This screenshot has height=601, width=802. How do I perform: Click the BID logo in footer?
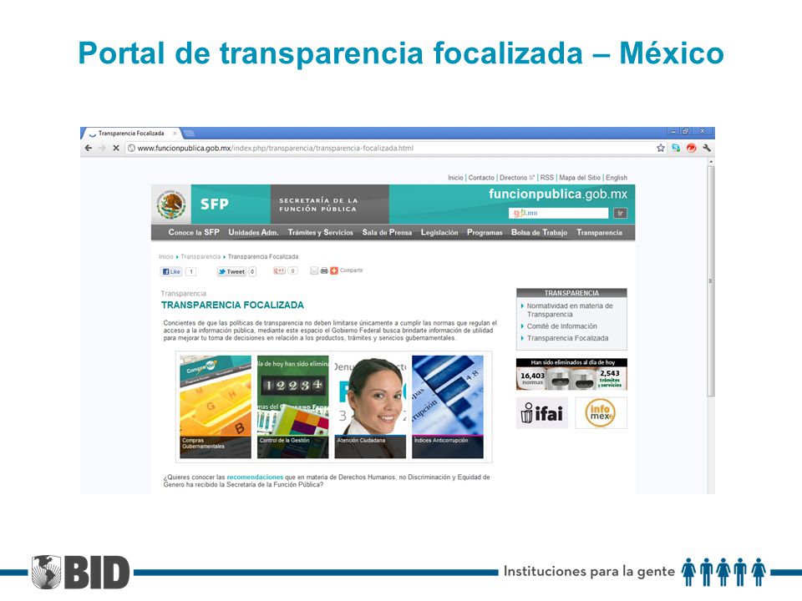coord(80,573)
